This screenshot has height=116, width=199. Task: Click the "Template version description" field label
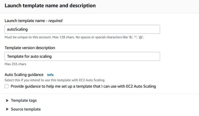(x=30, y=47)
